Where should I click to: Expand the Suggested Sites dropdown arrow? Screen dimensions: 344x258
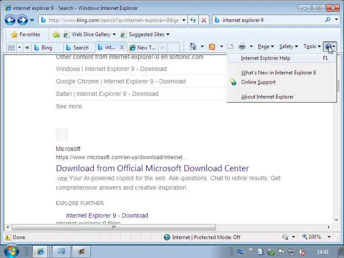(x=168, y=34)
